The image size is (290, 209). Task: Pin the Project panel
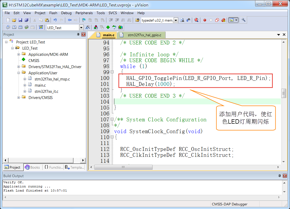[78, 34]
